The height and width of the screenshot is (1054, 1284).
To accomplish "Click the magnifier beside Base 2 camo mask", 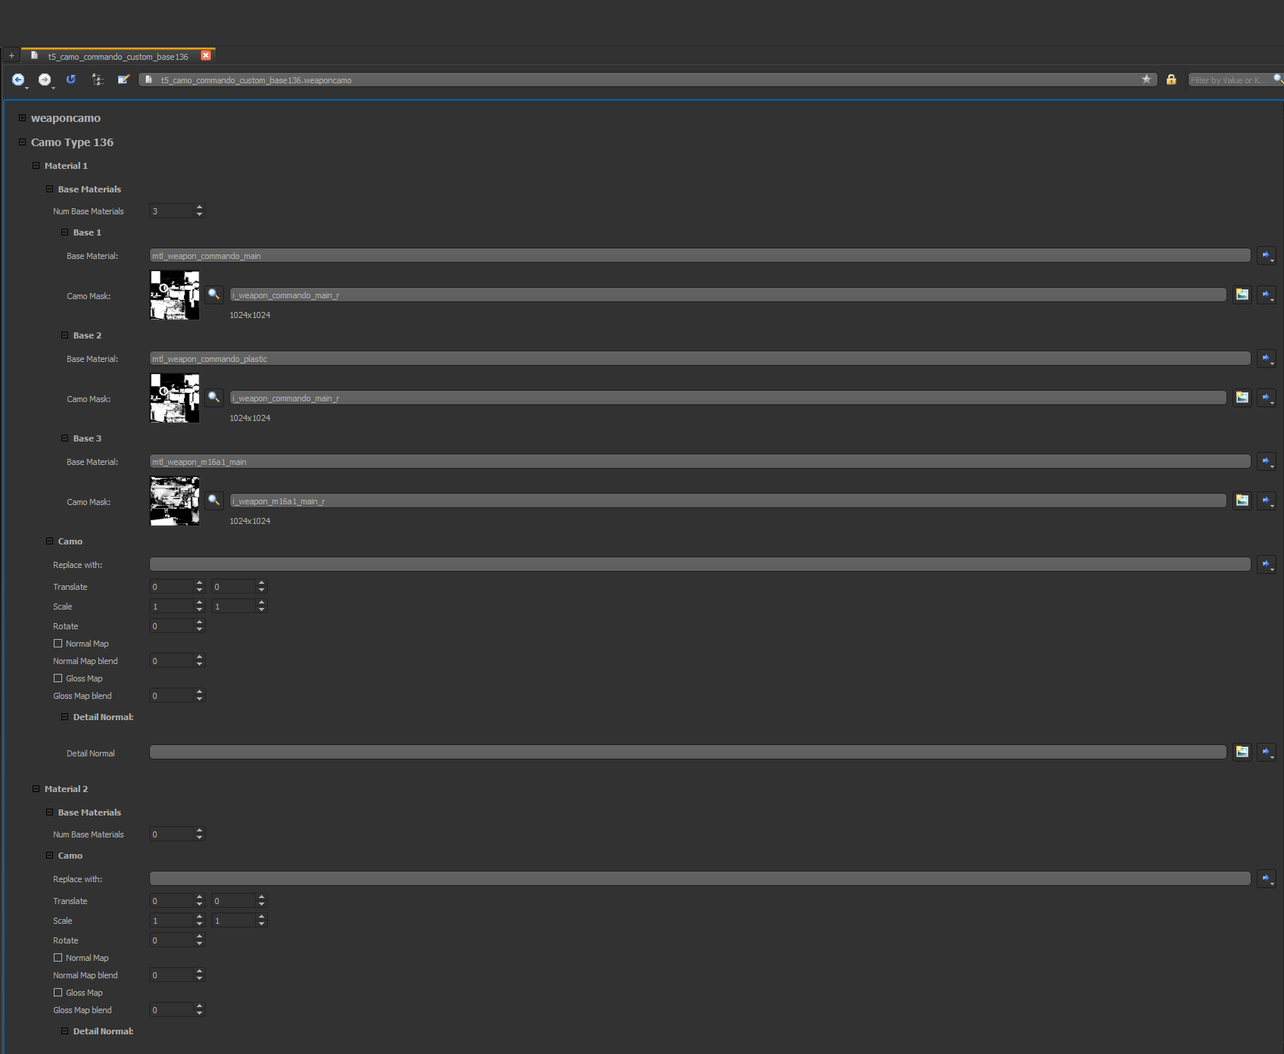I will click(x=214, y=398).
